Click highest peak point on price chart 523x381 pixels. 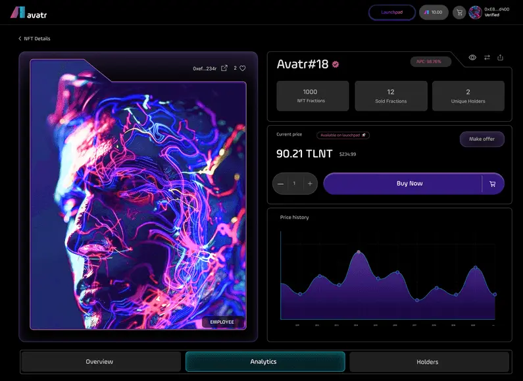click(x=359, y=252)
